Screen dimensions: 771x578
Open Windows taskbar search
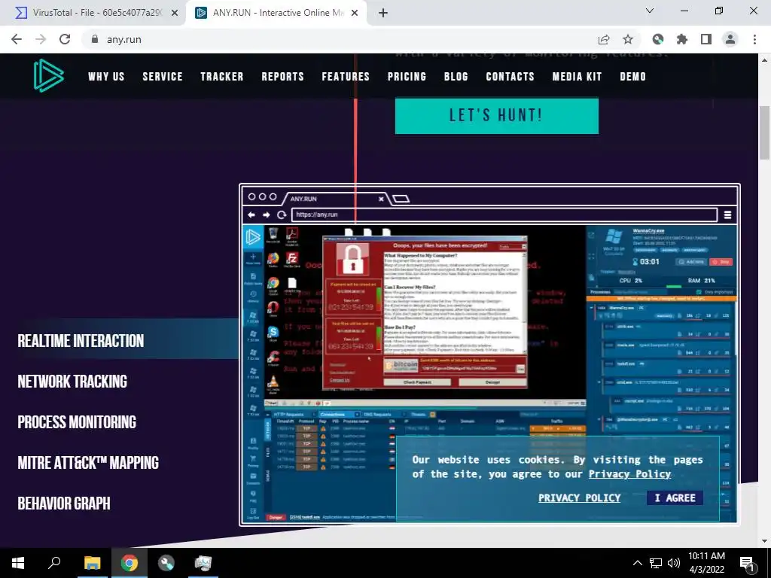click(x=54, y=563)
